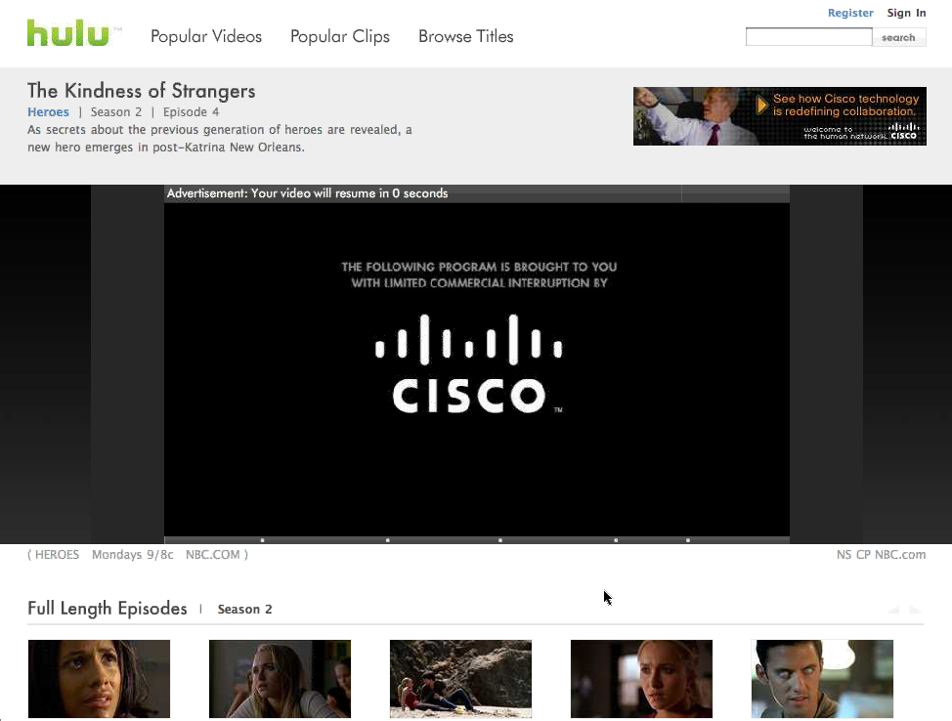Go to previous episodes with left carousel arrow

(894, 610)
